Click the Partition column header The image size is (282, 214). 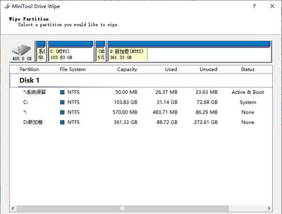tap(29, 69)
